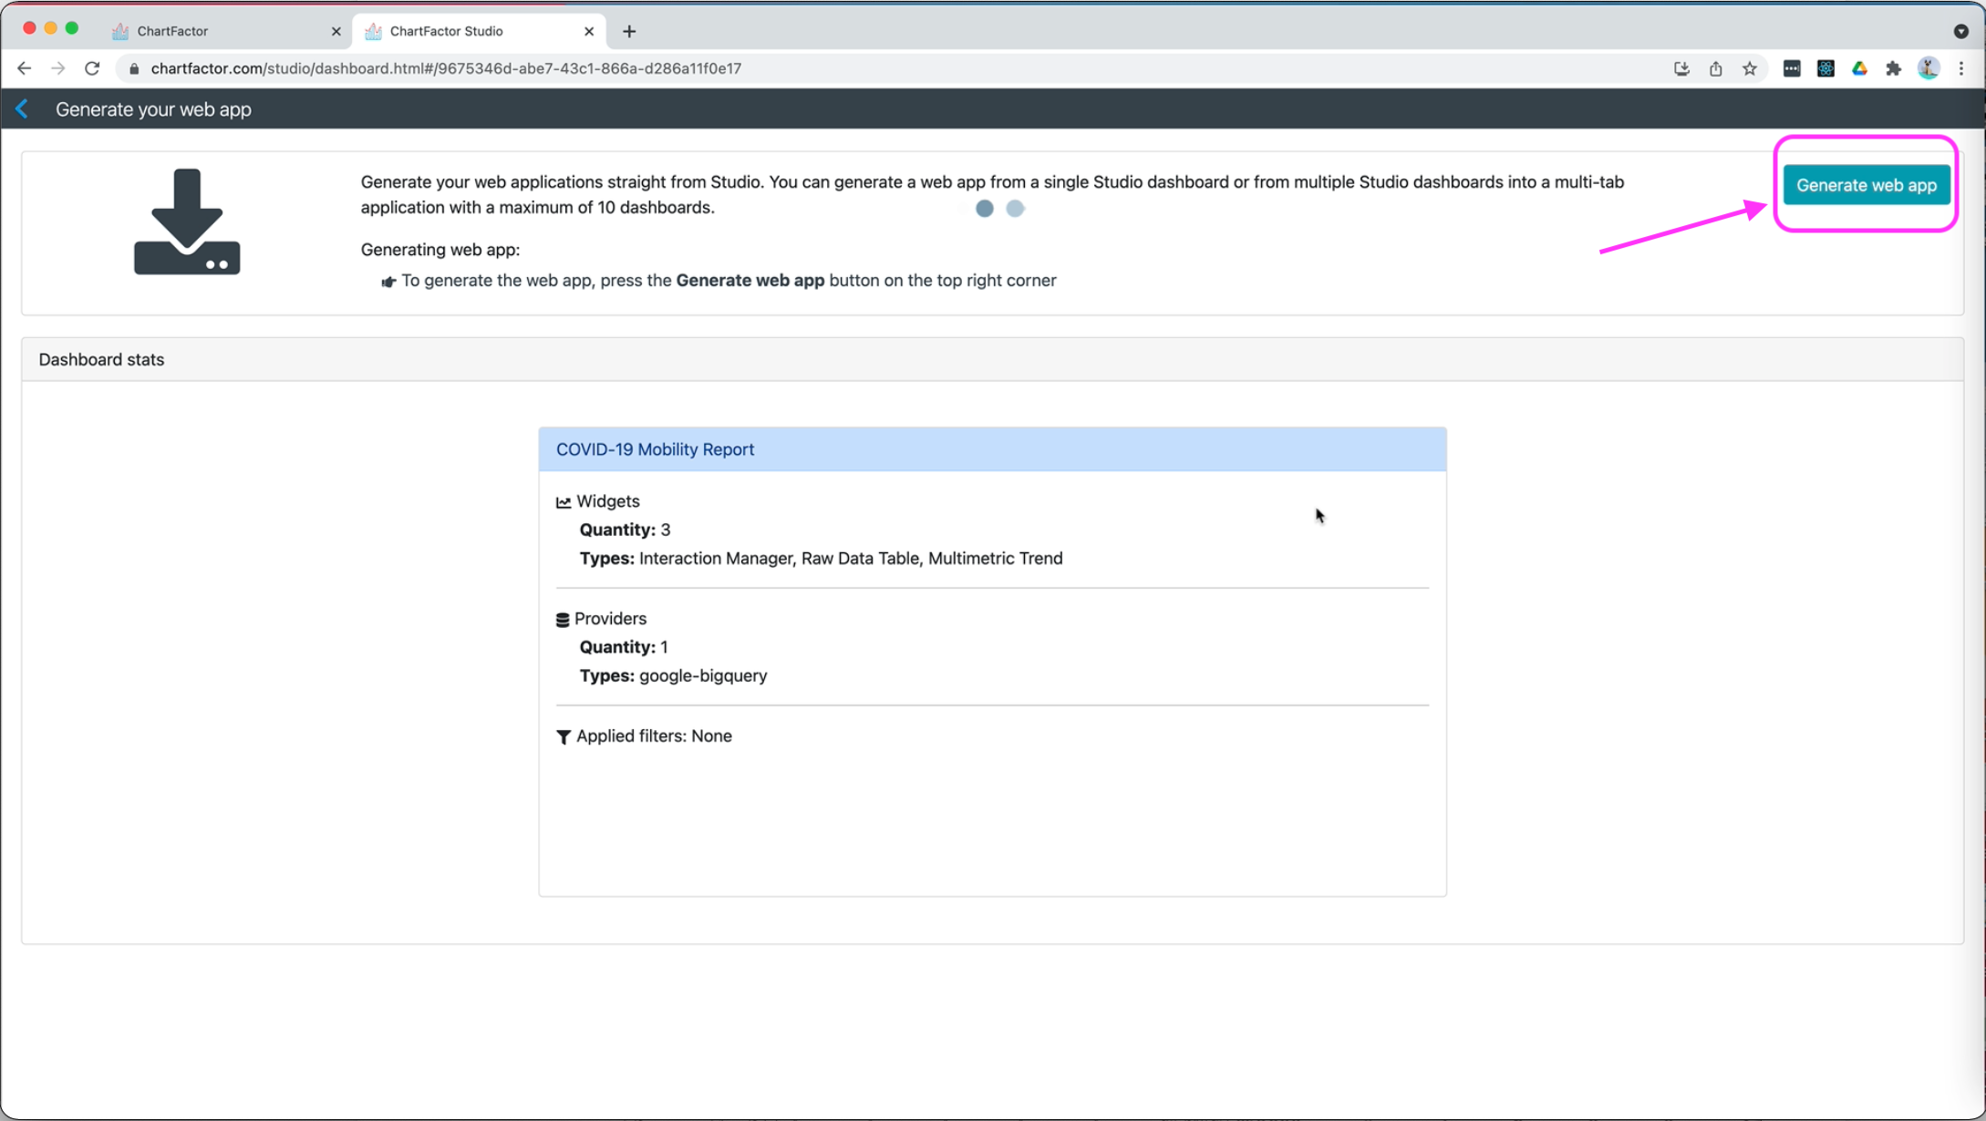The width and height of the screenshot is (1986, 1121).
Task: Bookmark this page with the star icon
Action: (1749, 68)
